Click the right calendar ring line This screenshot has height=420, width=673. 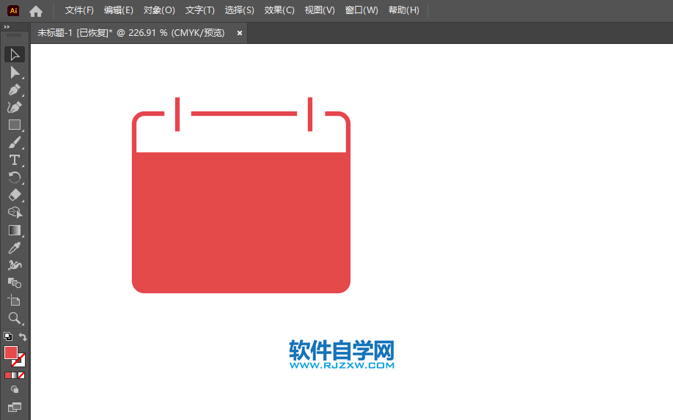click(310, 114)
